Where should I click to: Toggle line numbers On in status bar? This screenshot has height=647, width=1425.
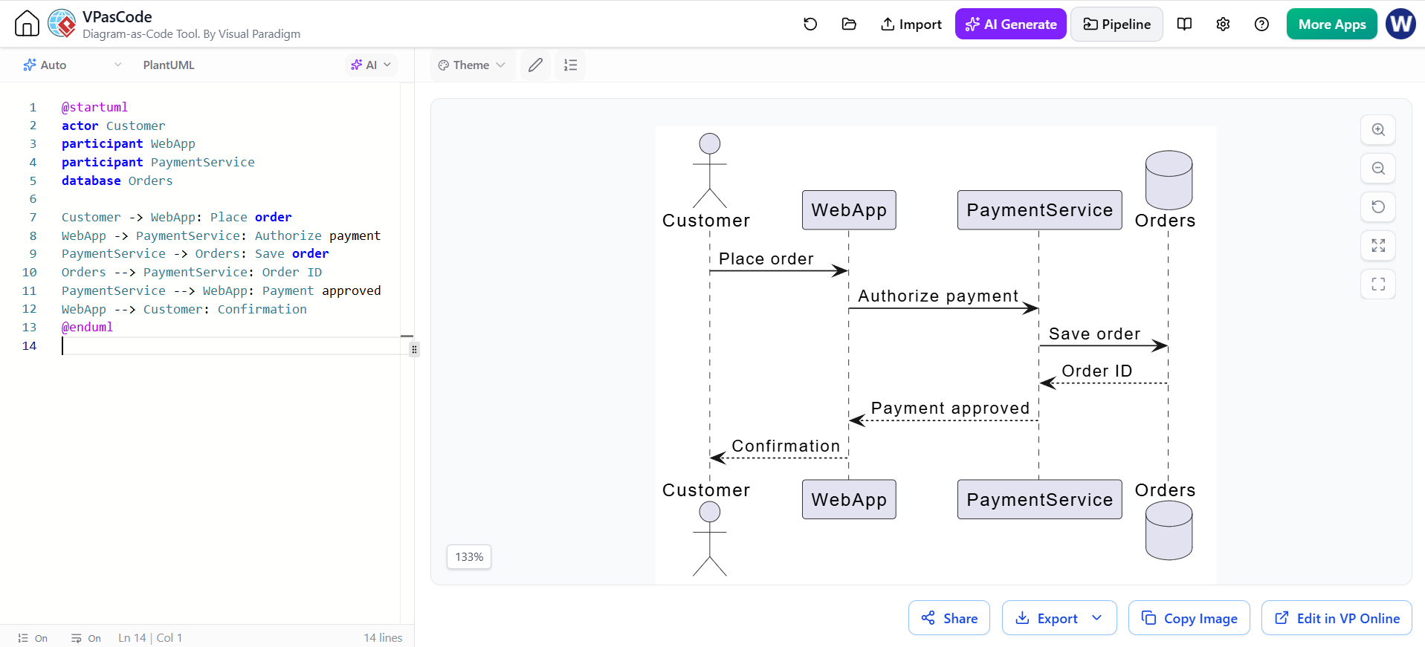33,638
